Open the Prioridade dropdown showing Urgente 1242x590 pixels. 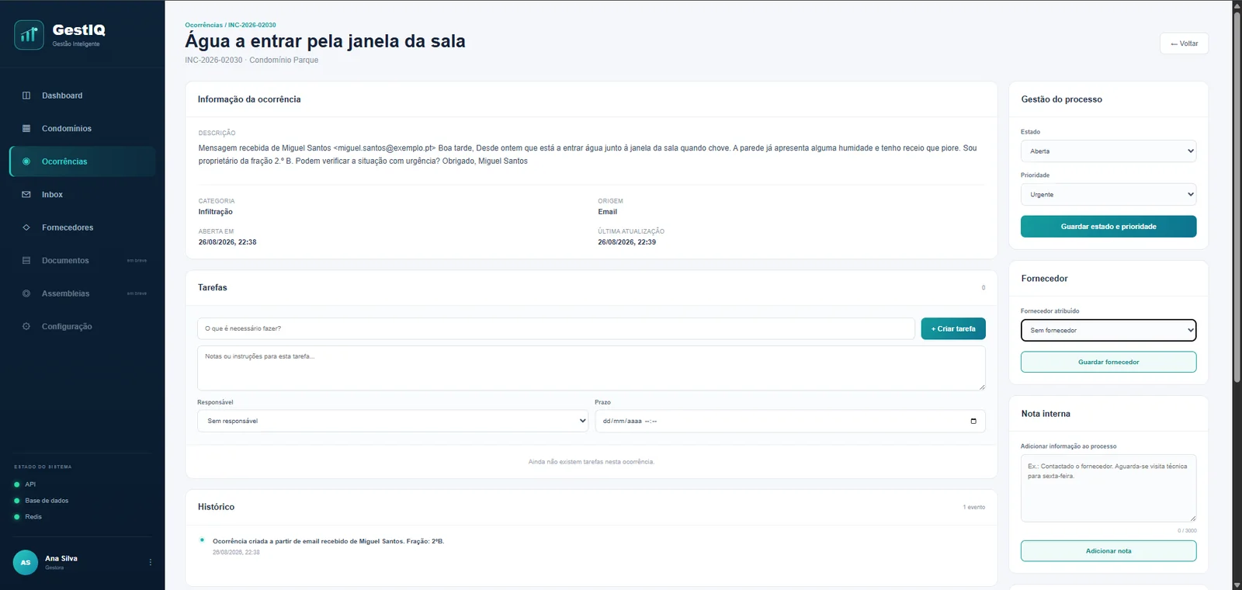pyautogui.click(x=1108, y=195)
